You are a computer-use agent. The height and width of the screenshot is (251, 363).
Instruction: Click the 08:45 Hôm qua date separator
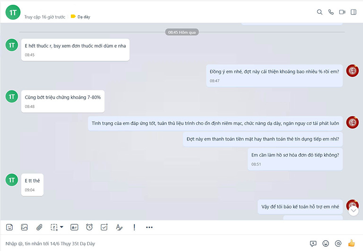(x=181, y=33)
